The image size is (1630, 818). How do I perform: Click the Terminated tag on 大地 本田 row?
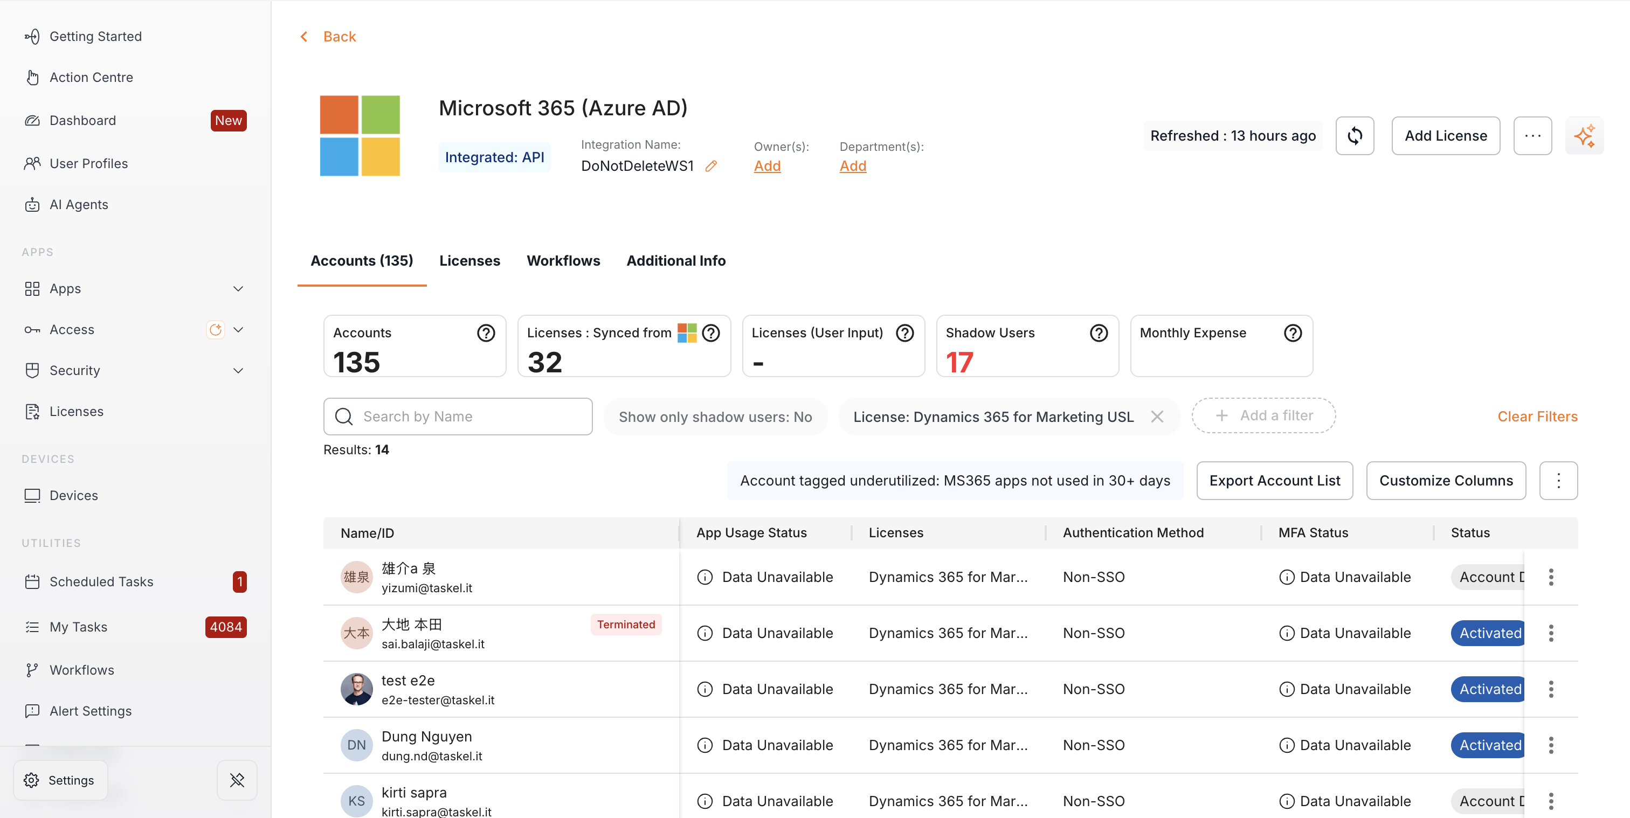[626, 625]
